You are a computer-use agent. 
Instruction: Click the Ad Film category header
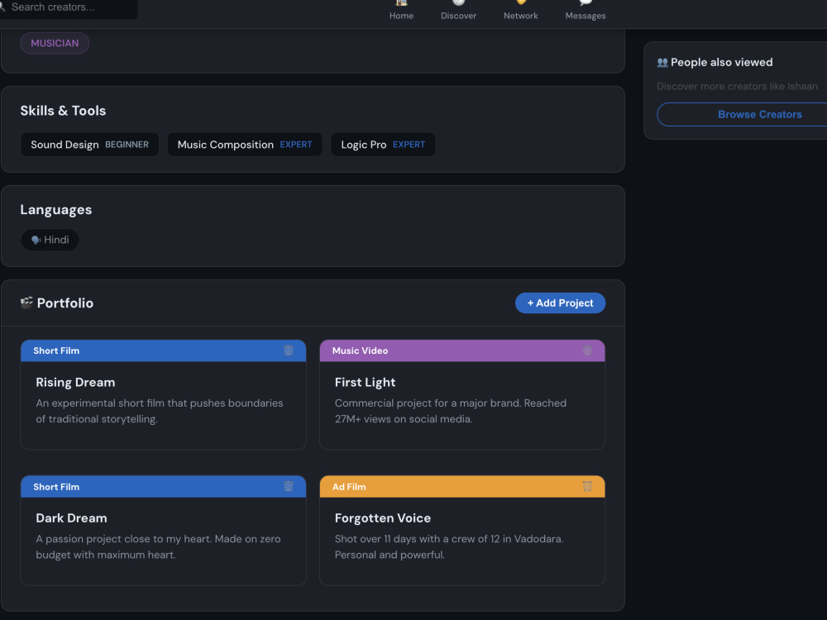pyautogui.click(x=462, y=487)
